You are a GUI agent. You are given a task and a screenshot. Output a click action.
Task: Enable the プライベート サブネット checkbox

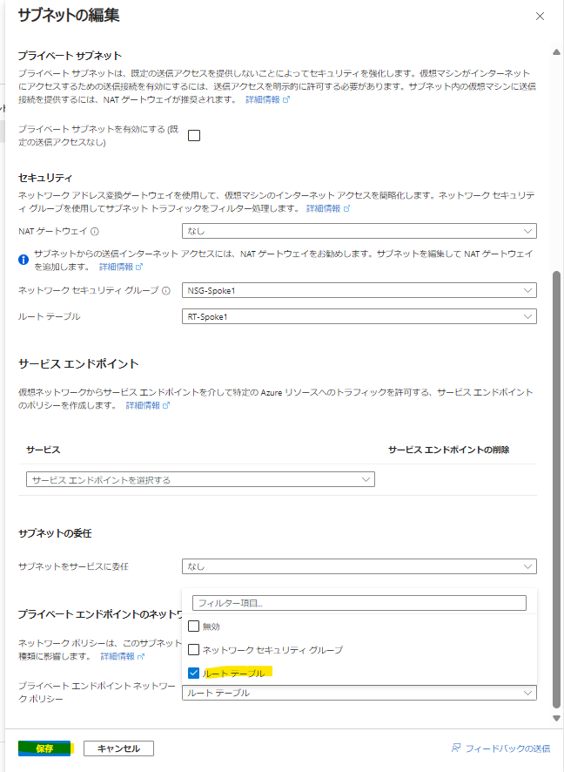(x=194, y=135)
